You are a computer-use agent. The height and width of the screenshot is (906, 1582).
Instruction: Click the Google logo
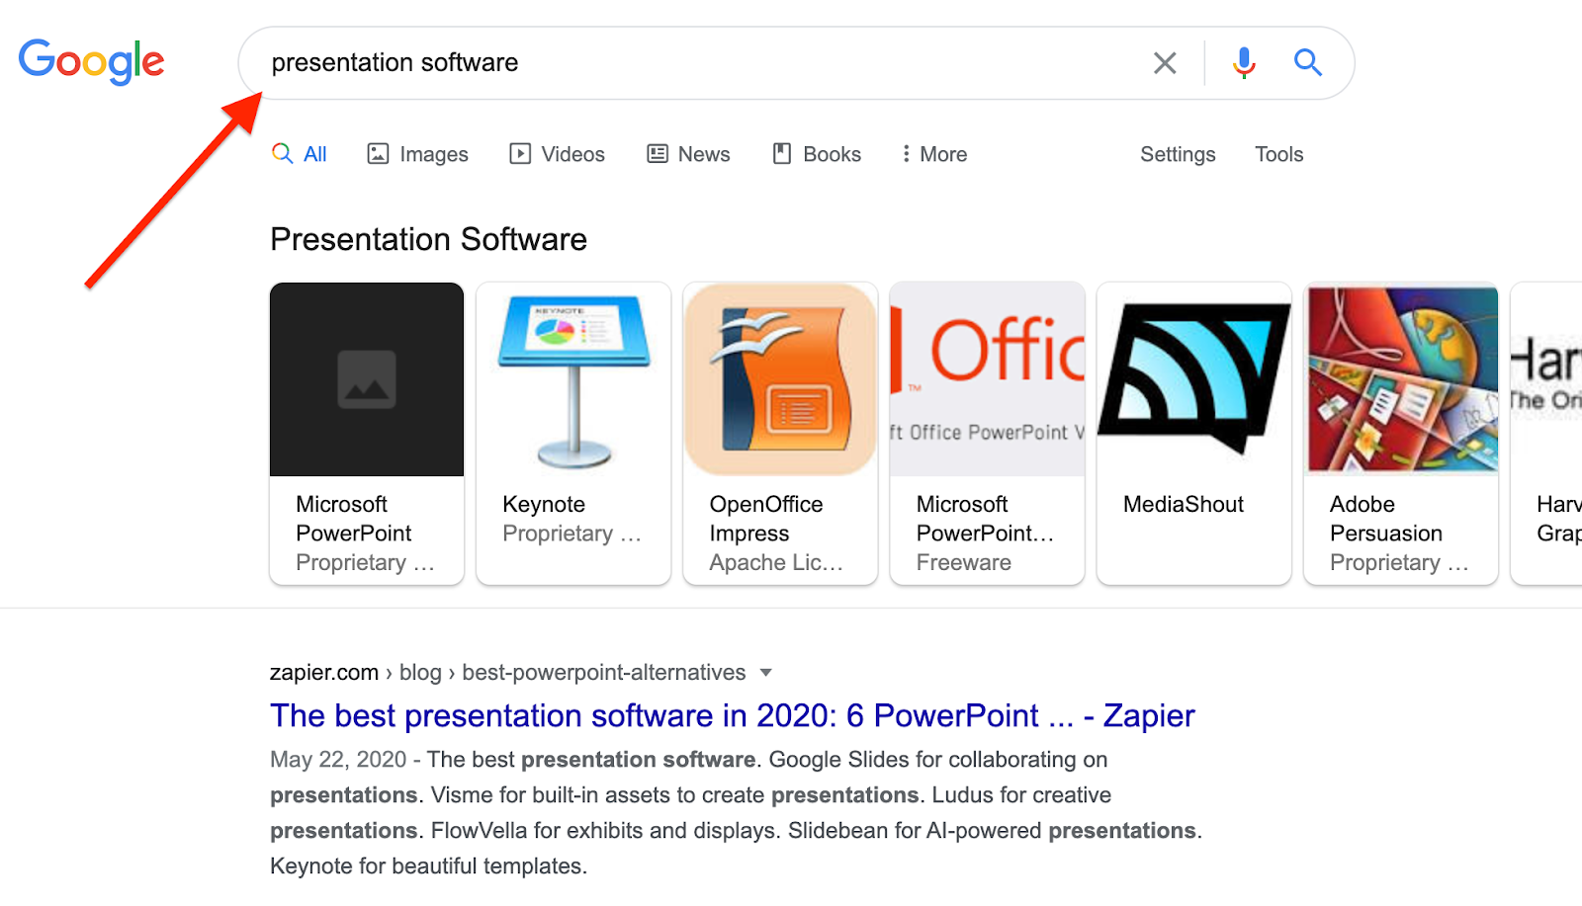[x=91, y=62]
